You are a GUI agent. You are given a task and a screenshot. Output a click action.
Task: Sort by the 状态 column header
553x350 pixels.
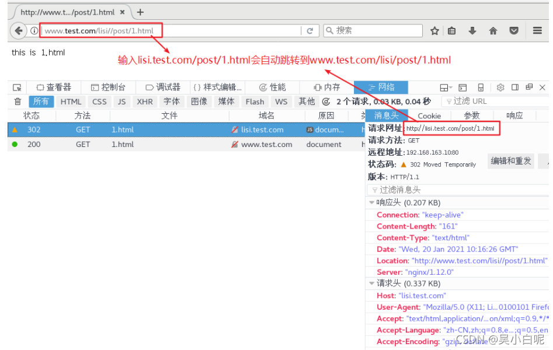(32, 116)
